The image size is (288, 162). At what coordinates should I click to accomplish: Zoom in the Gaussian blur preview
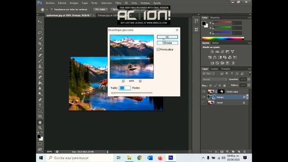[140, 81]
